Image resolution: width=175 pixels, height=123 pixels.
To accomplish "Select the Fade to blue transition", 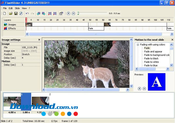I will pos(151,65).
